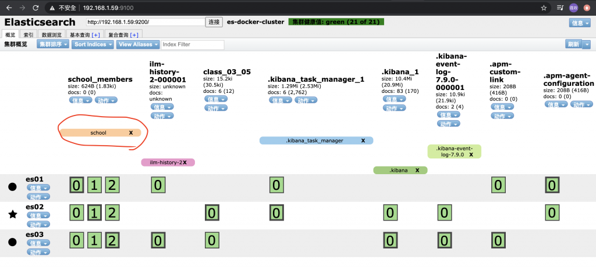Screen dimensions: 596x267
Task: Bookmark this page with star icon
Action: [544, 8]
